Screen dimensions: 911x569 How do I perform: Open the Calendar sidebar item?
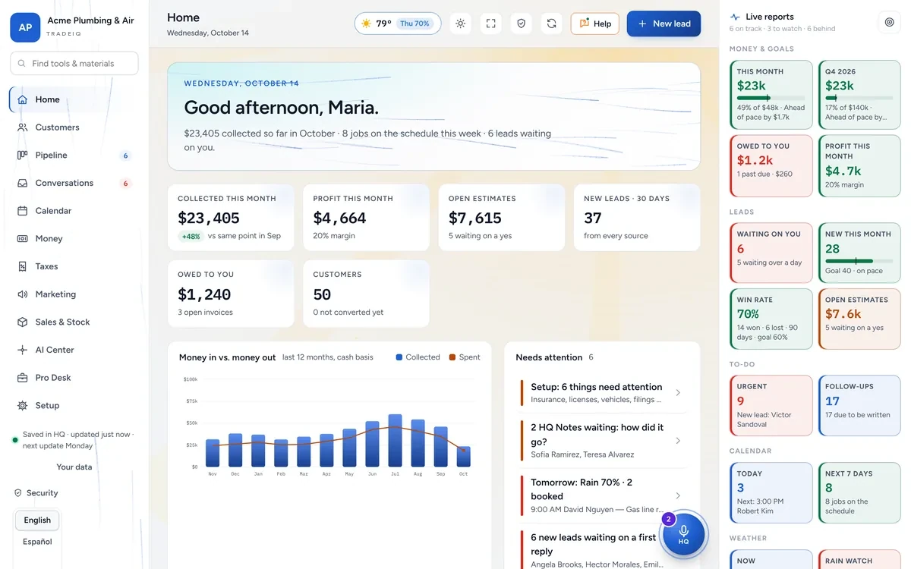(x=74, y=211)
